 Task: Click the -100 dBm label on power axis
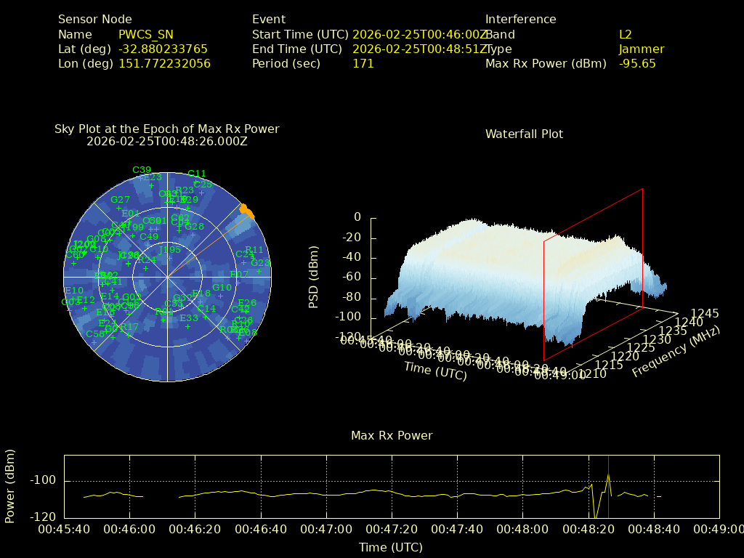click(x=45, y=481)
